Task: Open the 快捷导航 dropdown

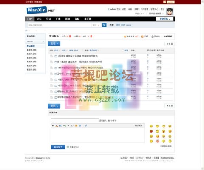Action: [164, 19]
